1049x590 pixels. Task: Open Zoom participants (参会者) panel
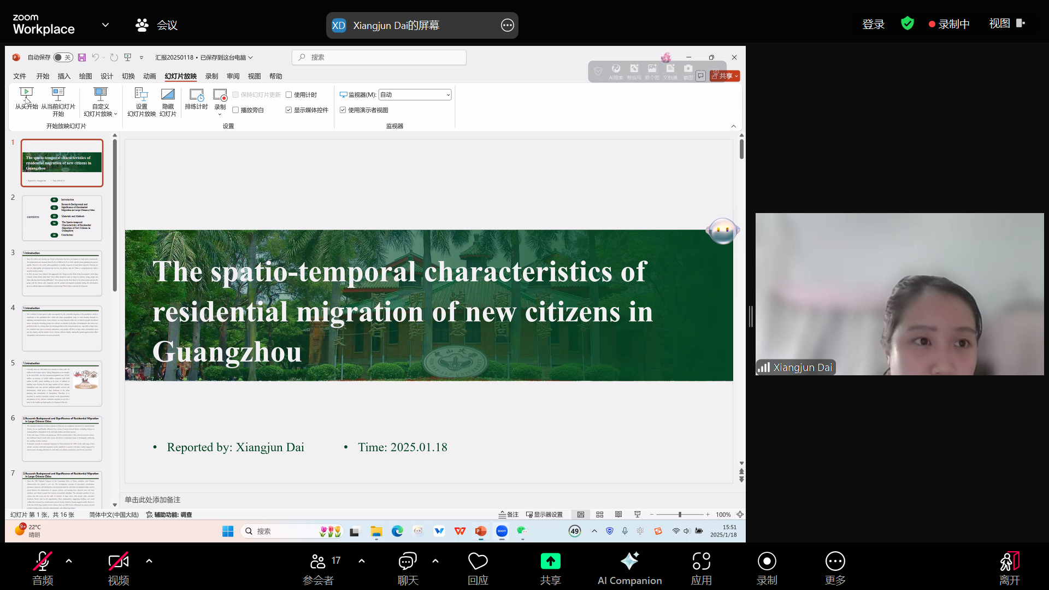point(319,568)
